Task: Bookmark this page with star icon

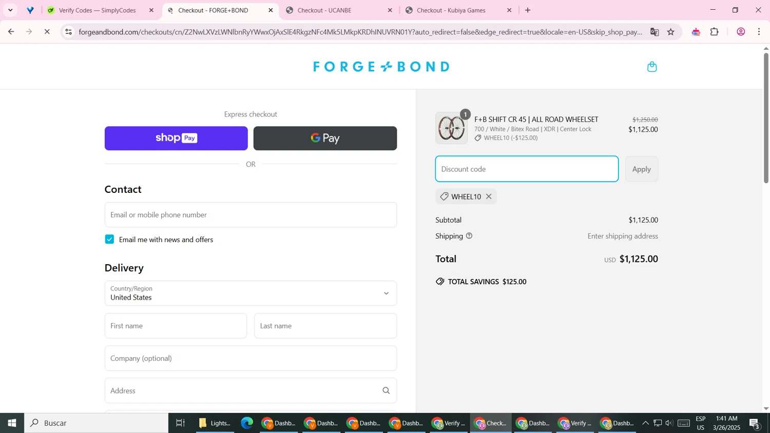Action: tap(671, 32)
